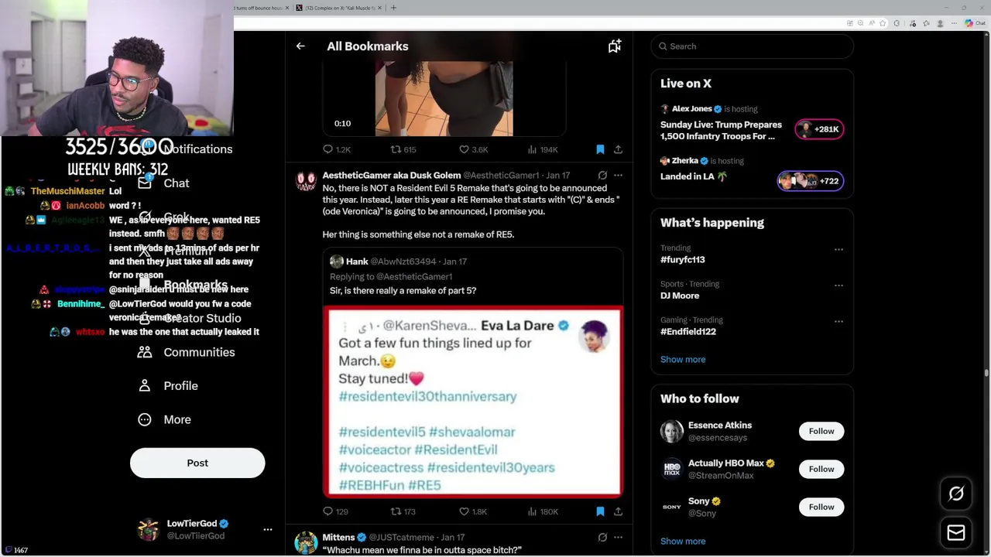Viewport: 991px width, 557px height.
Task: Open trending topic DJ Moore
Action: point(680,296)
